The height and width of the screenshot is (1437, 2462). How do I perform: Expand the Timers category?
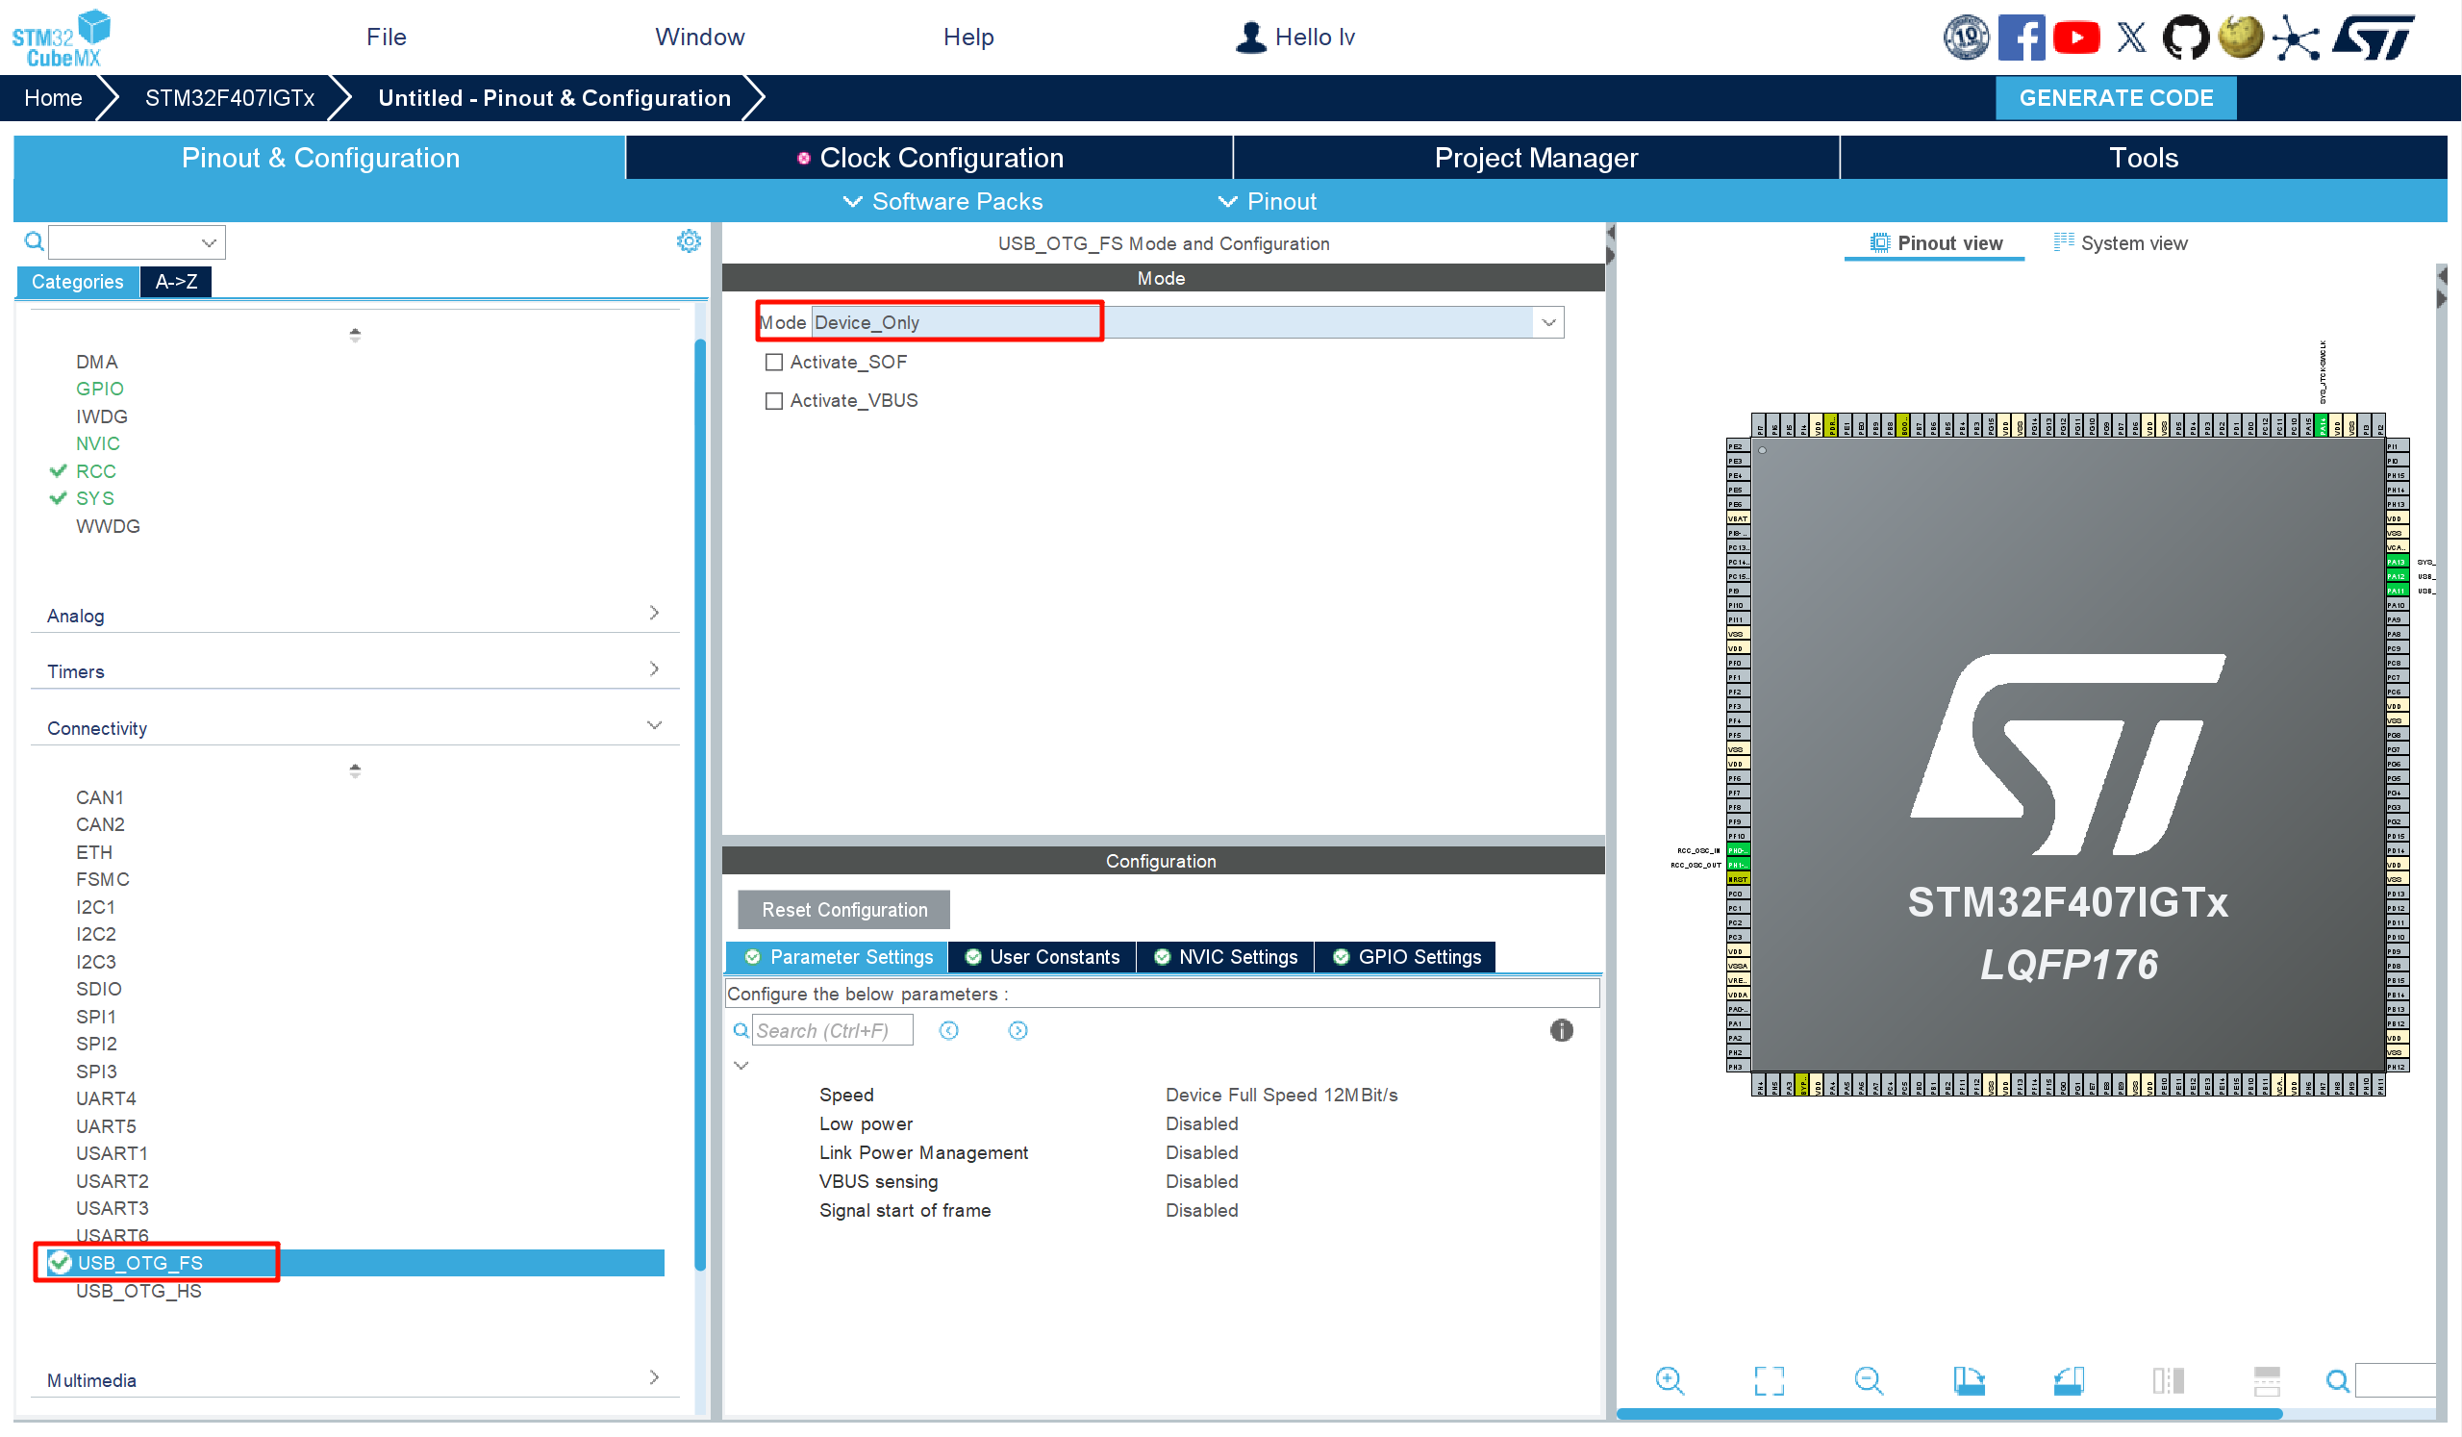tap(655, 669)
